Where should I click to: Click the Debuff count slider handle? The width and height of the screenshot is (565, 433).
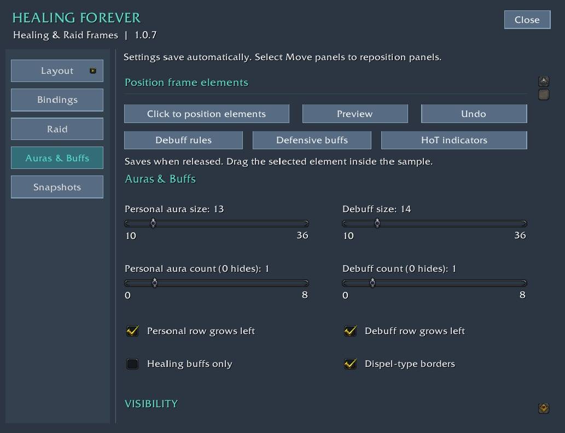coord(372,283)
